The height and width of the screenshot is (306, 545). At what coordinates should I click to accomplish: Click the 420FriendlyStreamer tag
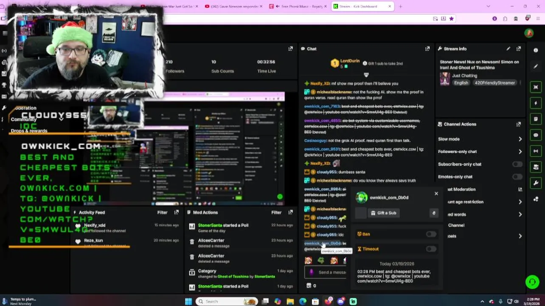[x=494, y=83]
